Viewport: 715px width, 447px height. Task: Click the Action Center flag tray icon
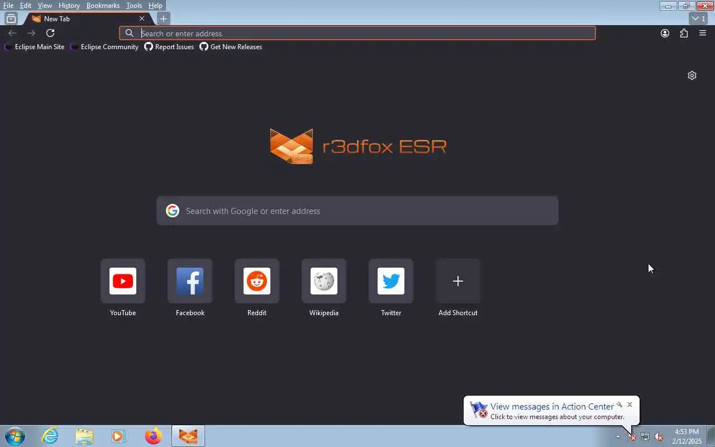pos(632,437)
